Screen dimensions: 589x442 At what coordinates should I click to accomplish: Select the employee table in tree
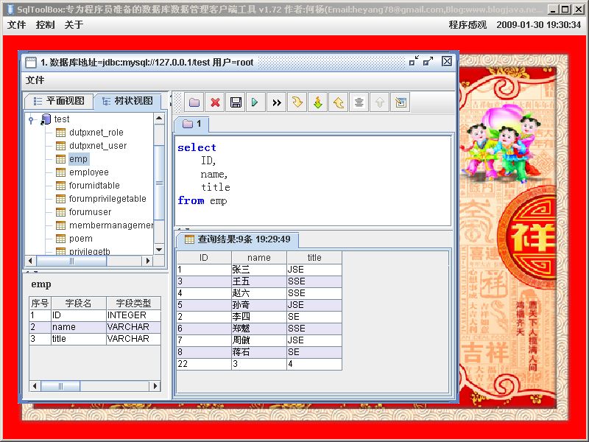click(88, 172)
